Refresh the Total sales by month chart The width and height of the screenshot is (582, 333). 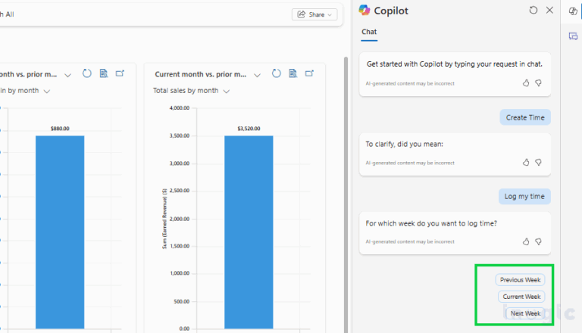pos(276,73)
